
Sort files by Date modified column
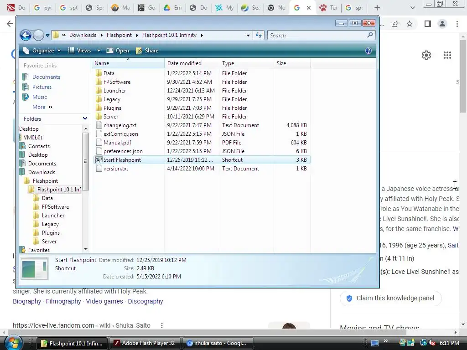(192, 63)
